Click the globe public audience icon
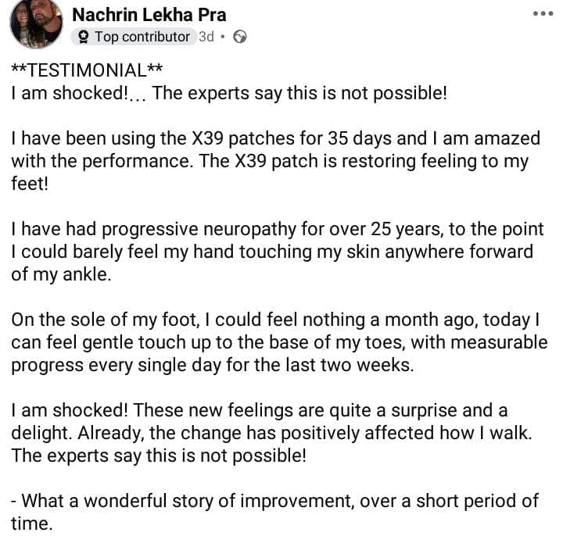 240,37
